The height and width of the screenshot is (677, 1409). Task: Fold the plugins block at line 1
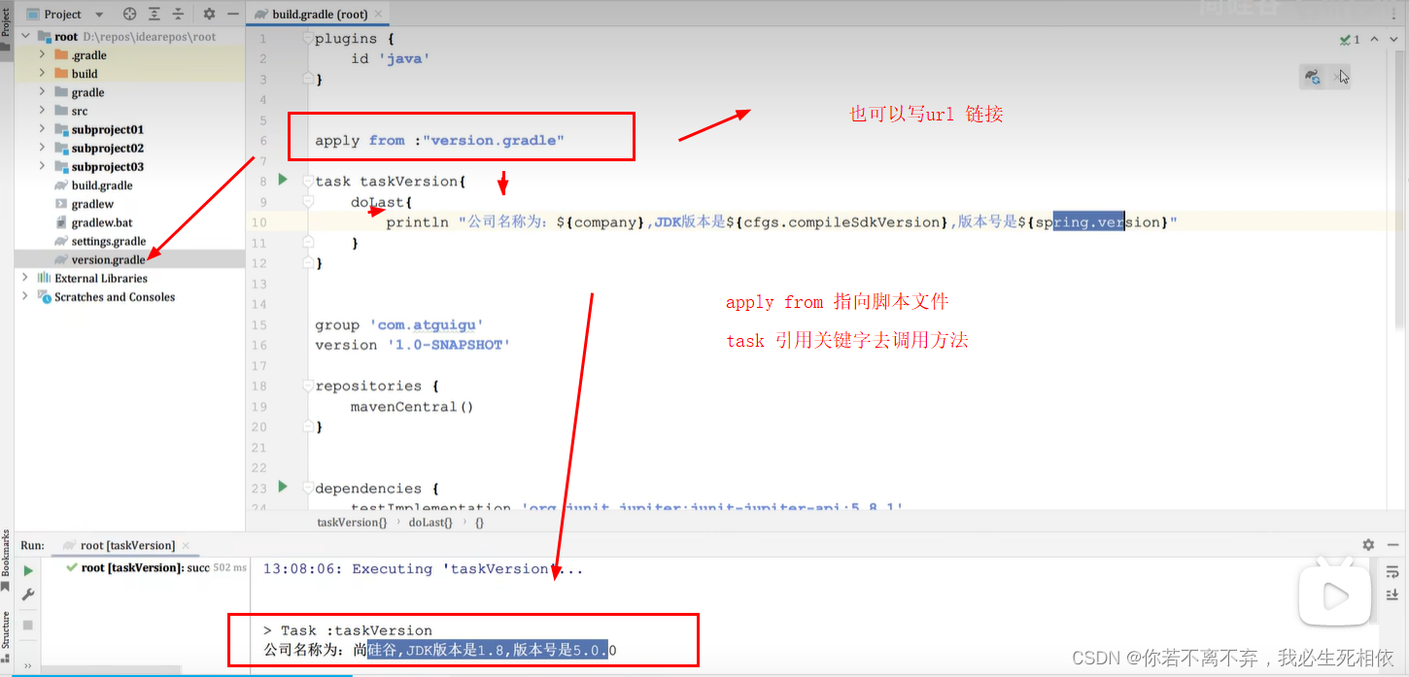[308, 39]
